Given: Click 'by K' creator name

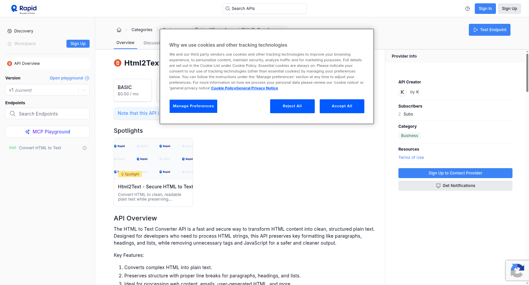Looking at the screenshot, I should pyautogui.click(x=415, y=92).
